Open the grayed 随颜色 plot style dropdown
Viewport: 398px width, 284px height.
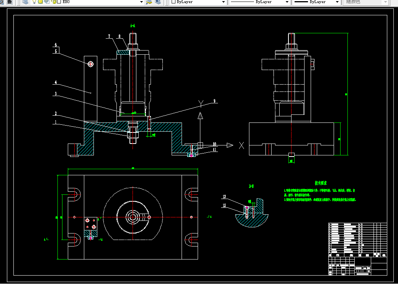pos(386,2)
